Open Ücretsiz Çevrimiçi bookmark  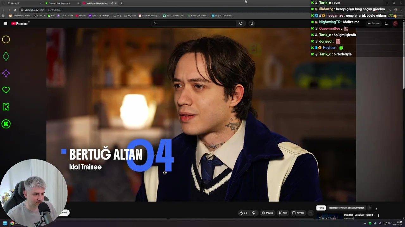point(149,15)
